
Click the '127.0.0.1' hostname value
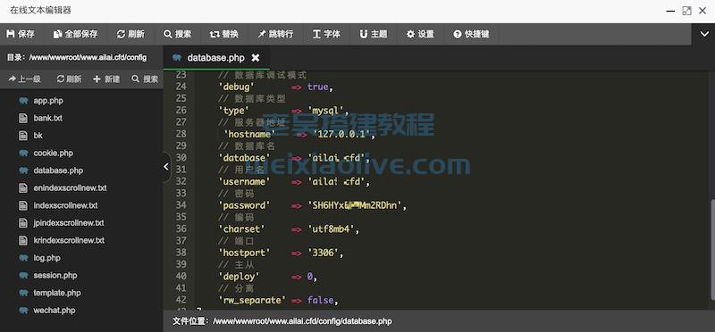click(341, 134)
